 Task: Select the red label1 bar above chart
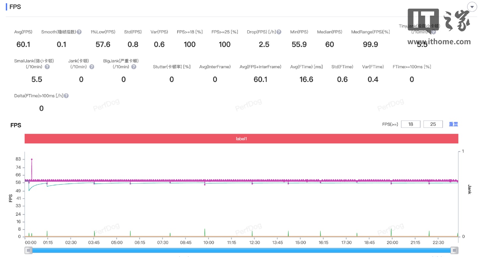[x=241, y=139]
